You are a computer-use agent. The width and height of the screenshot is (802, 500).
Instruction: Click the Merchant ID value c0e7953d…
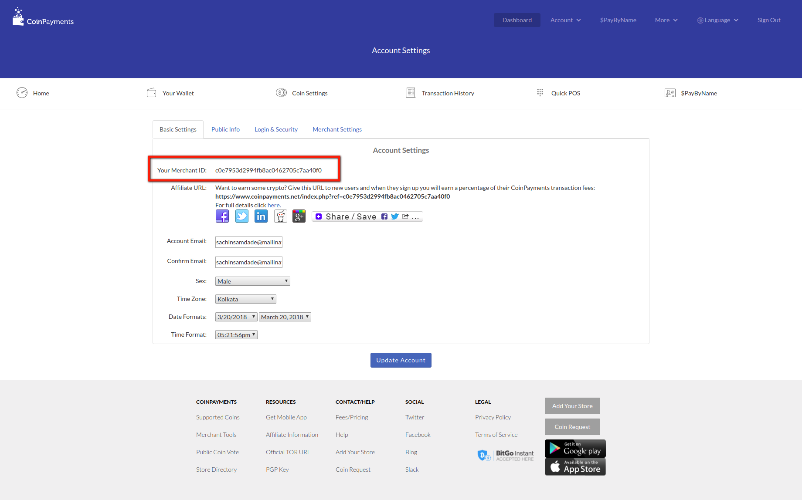(268, 170)
